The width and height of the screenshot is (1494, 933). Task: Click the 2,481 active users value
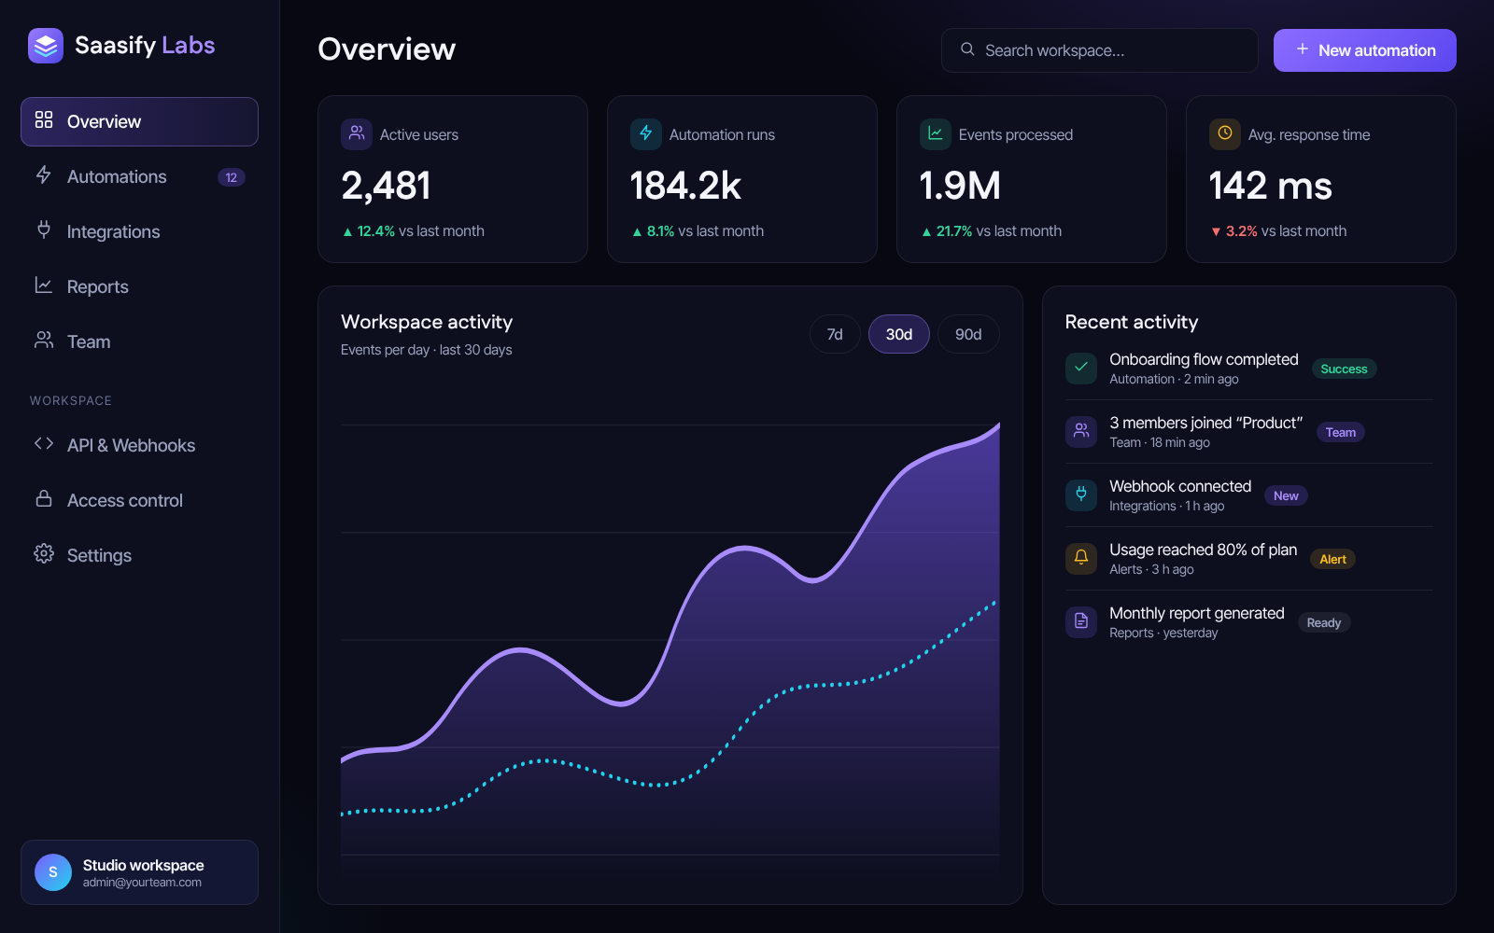coord(387,186)
